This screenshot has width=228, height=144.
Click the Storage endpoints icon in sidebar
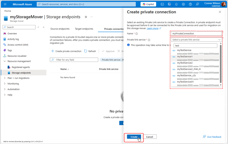[9, 73]
